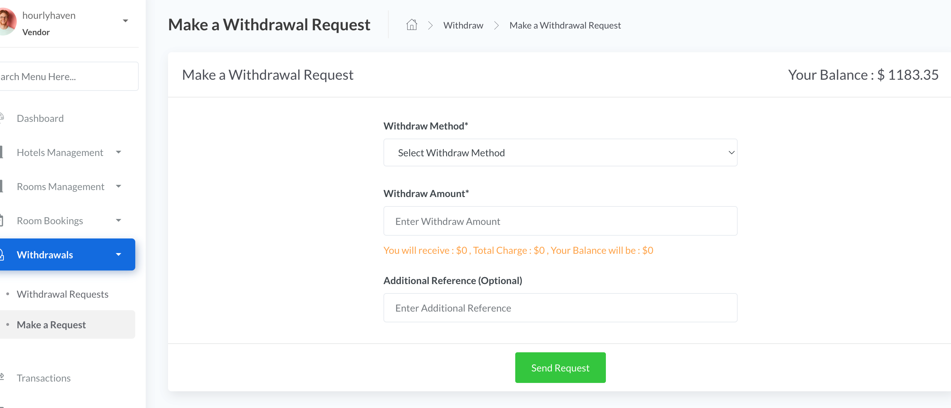
Task: Focus the Enter Withdraw Amount field
Action: pos(560,221)
